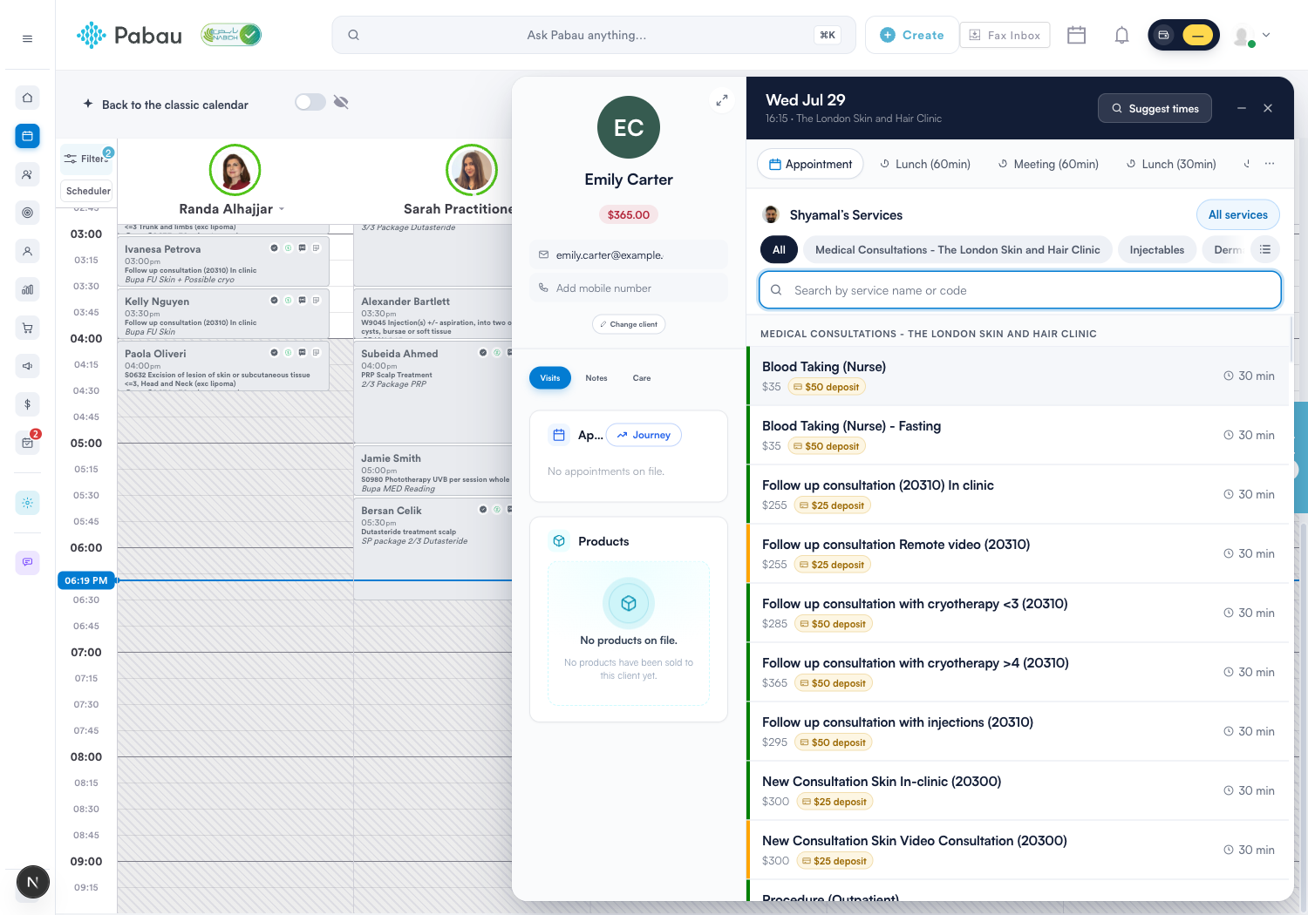1308x915 pixels.
Task: Select the Meeting (60min) tab
Action: tap(1049, 164)
